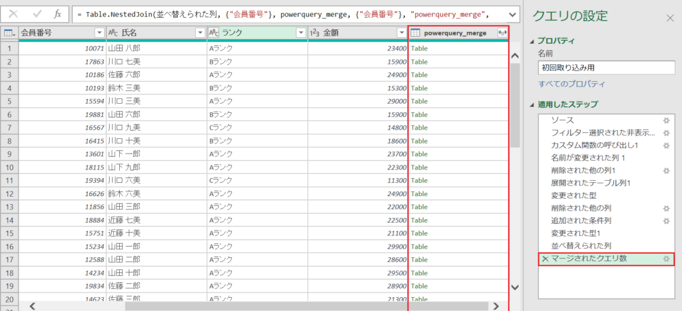The image size is (682, 311).
Task: Click into the Table.NestedJoin formula text
Action: pos(282,15)
